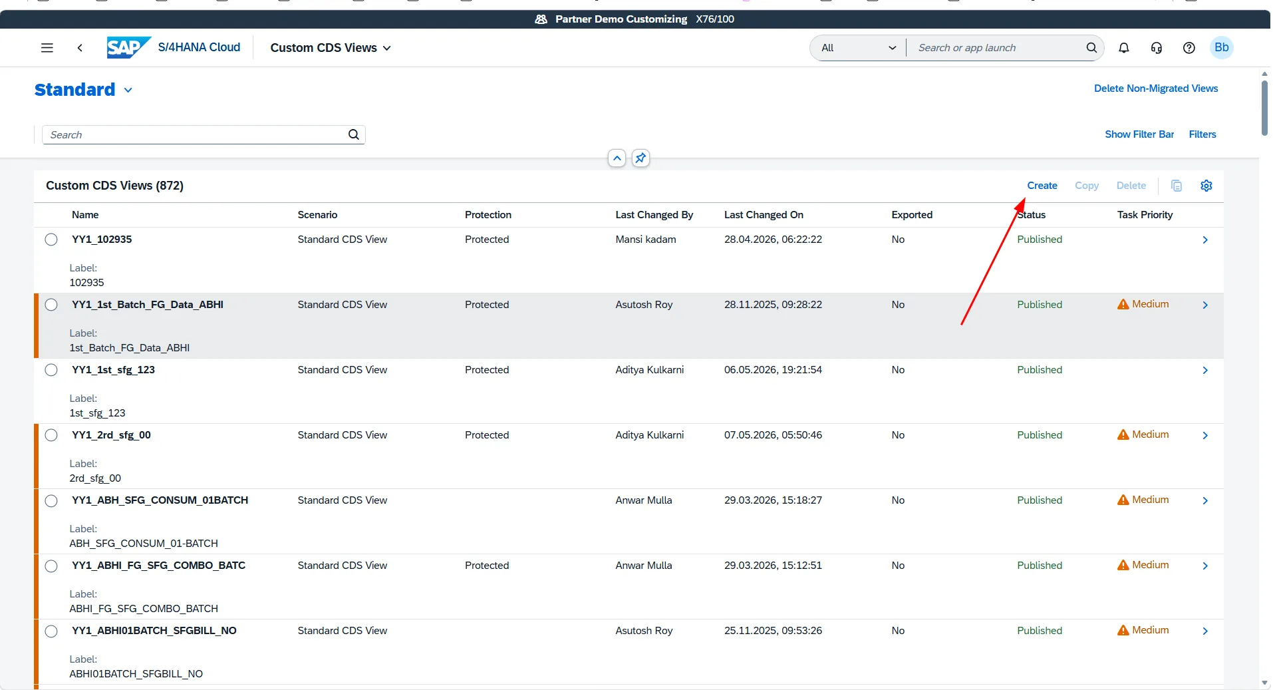Select radio button for YY1_102935
This screenshot has width=1273, height=690.
51,240
